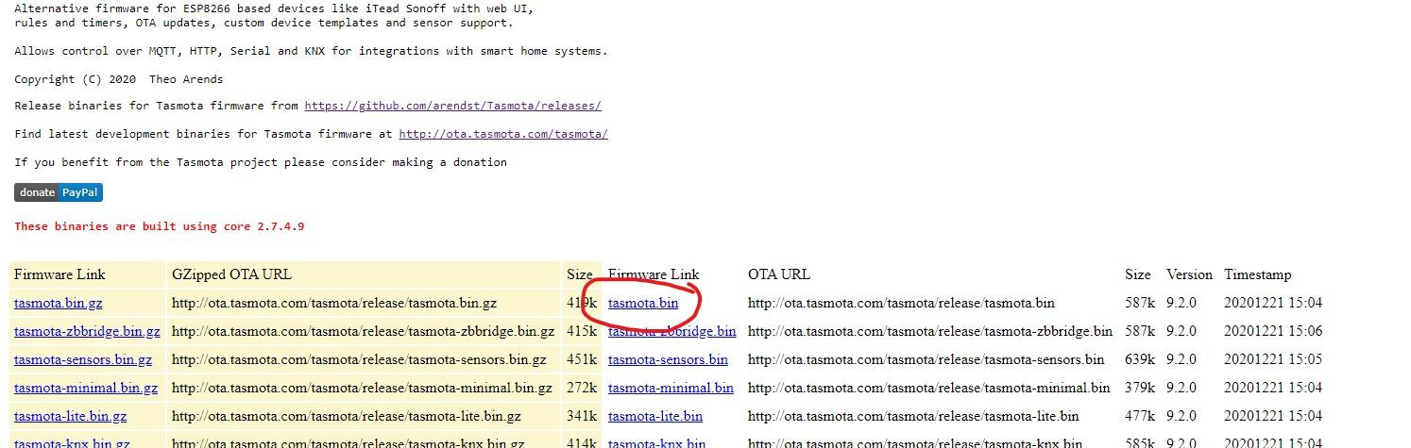The width and height of the screenshot is (1411, 448).
Task: Select the unzipped OTA URL column header
Action: click(779, 274)
